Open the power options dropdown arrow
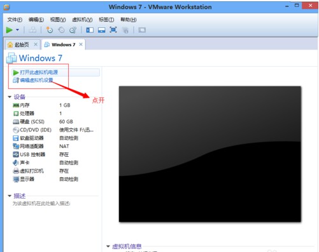 click(x=17, y=30)
